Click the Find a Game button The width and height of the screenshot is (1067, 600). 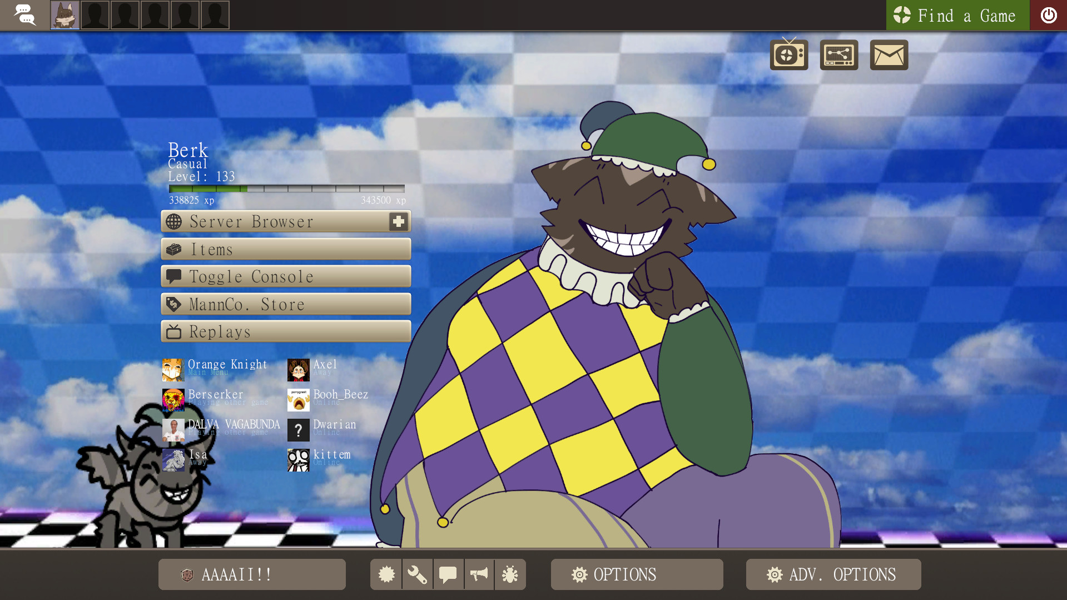coord(957,15)
